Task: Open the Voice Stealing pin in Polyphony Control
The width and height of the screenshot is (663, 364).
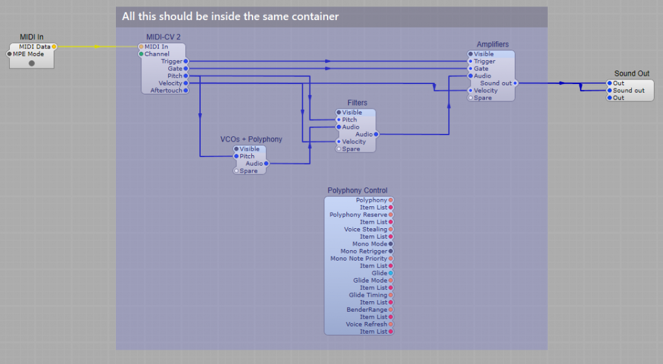Action: pyautogui.click(x=391, y=230)
